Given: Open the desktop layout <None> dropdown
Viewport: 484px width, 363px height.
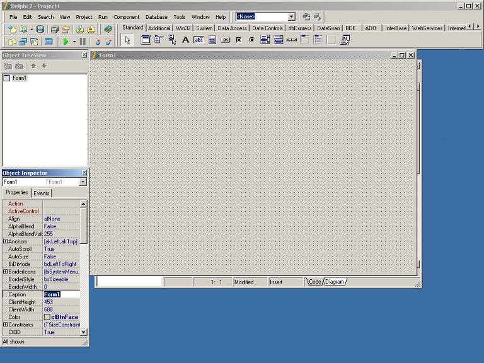Looking at the screenshot, I should pyautogui.click(x=291, y=17).
